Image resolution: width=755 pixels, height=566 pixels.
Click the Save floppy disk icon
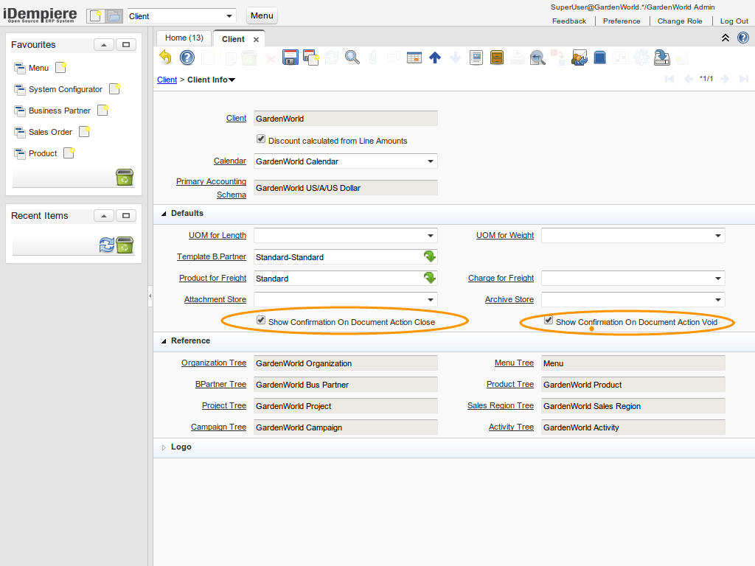click(x=290, y=57)
